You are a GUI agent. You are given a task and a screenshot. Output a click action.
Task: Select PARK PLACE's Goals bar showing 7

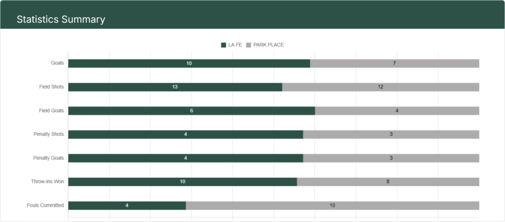(395, 63)
